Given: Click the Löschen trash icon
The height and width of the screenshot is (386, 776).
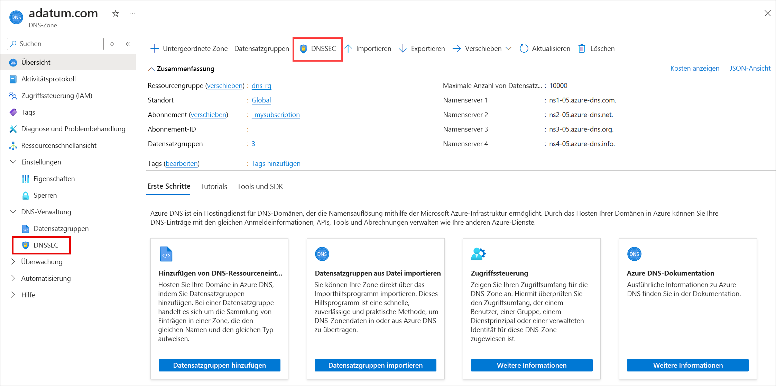Looking at the screenshot, I should click(x=582, y=49).
